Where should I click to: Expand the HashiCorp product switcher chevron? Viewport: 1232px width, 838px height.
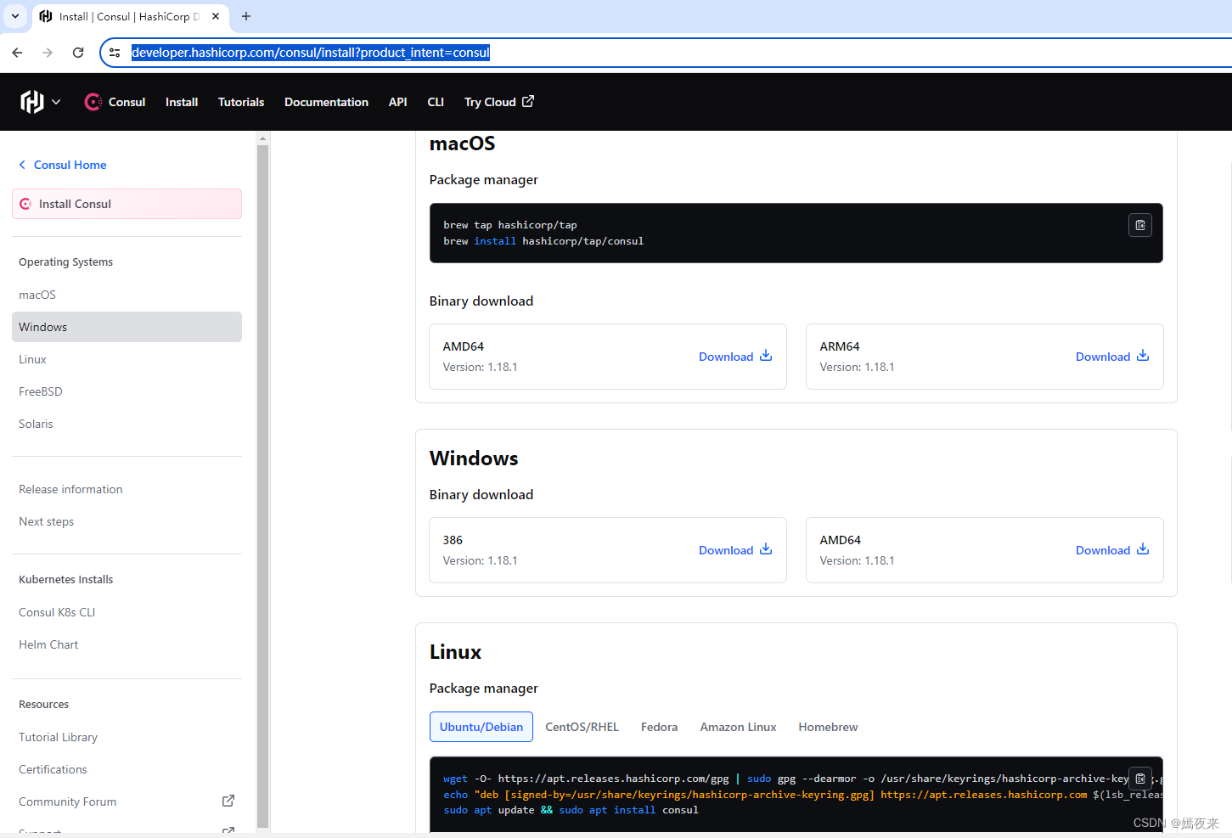(x=56, y=102)
